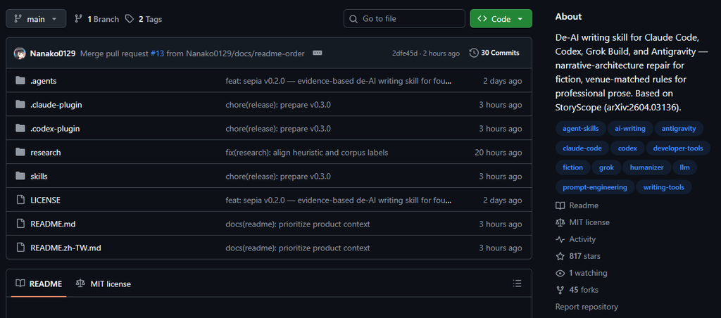The height and width of the screenshot is (318, 721).
Task: Click the Report repository link
Action: coord(587,307)
